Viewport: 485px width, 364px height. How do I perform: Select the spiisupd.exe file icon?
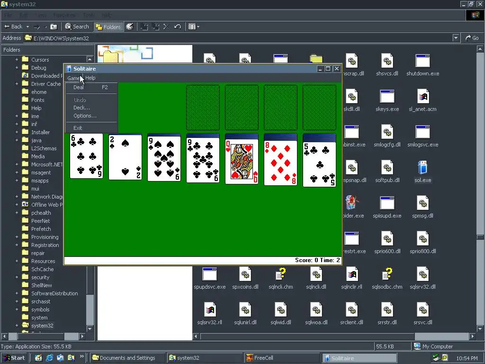[387, 203]
